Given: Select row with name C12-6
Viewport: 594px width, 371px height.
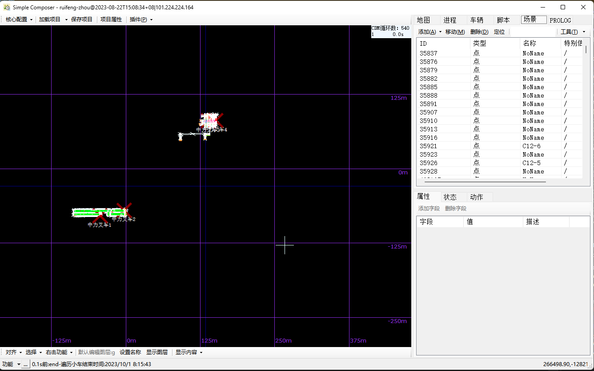Looking at the screenshot, I should point(531,146).
